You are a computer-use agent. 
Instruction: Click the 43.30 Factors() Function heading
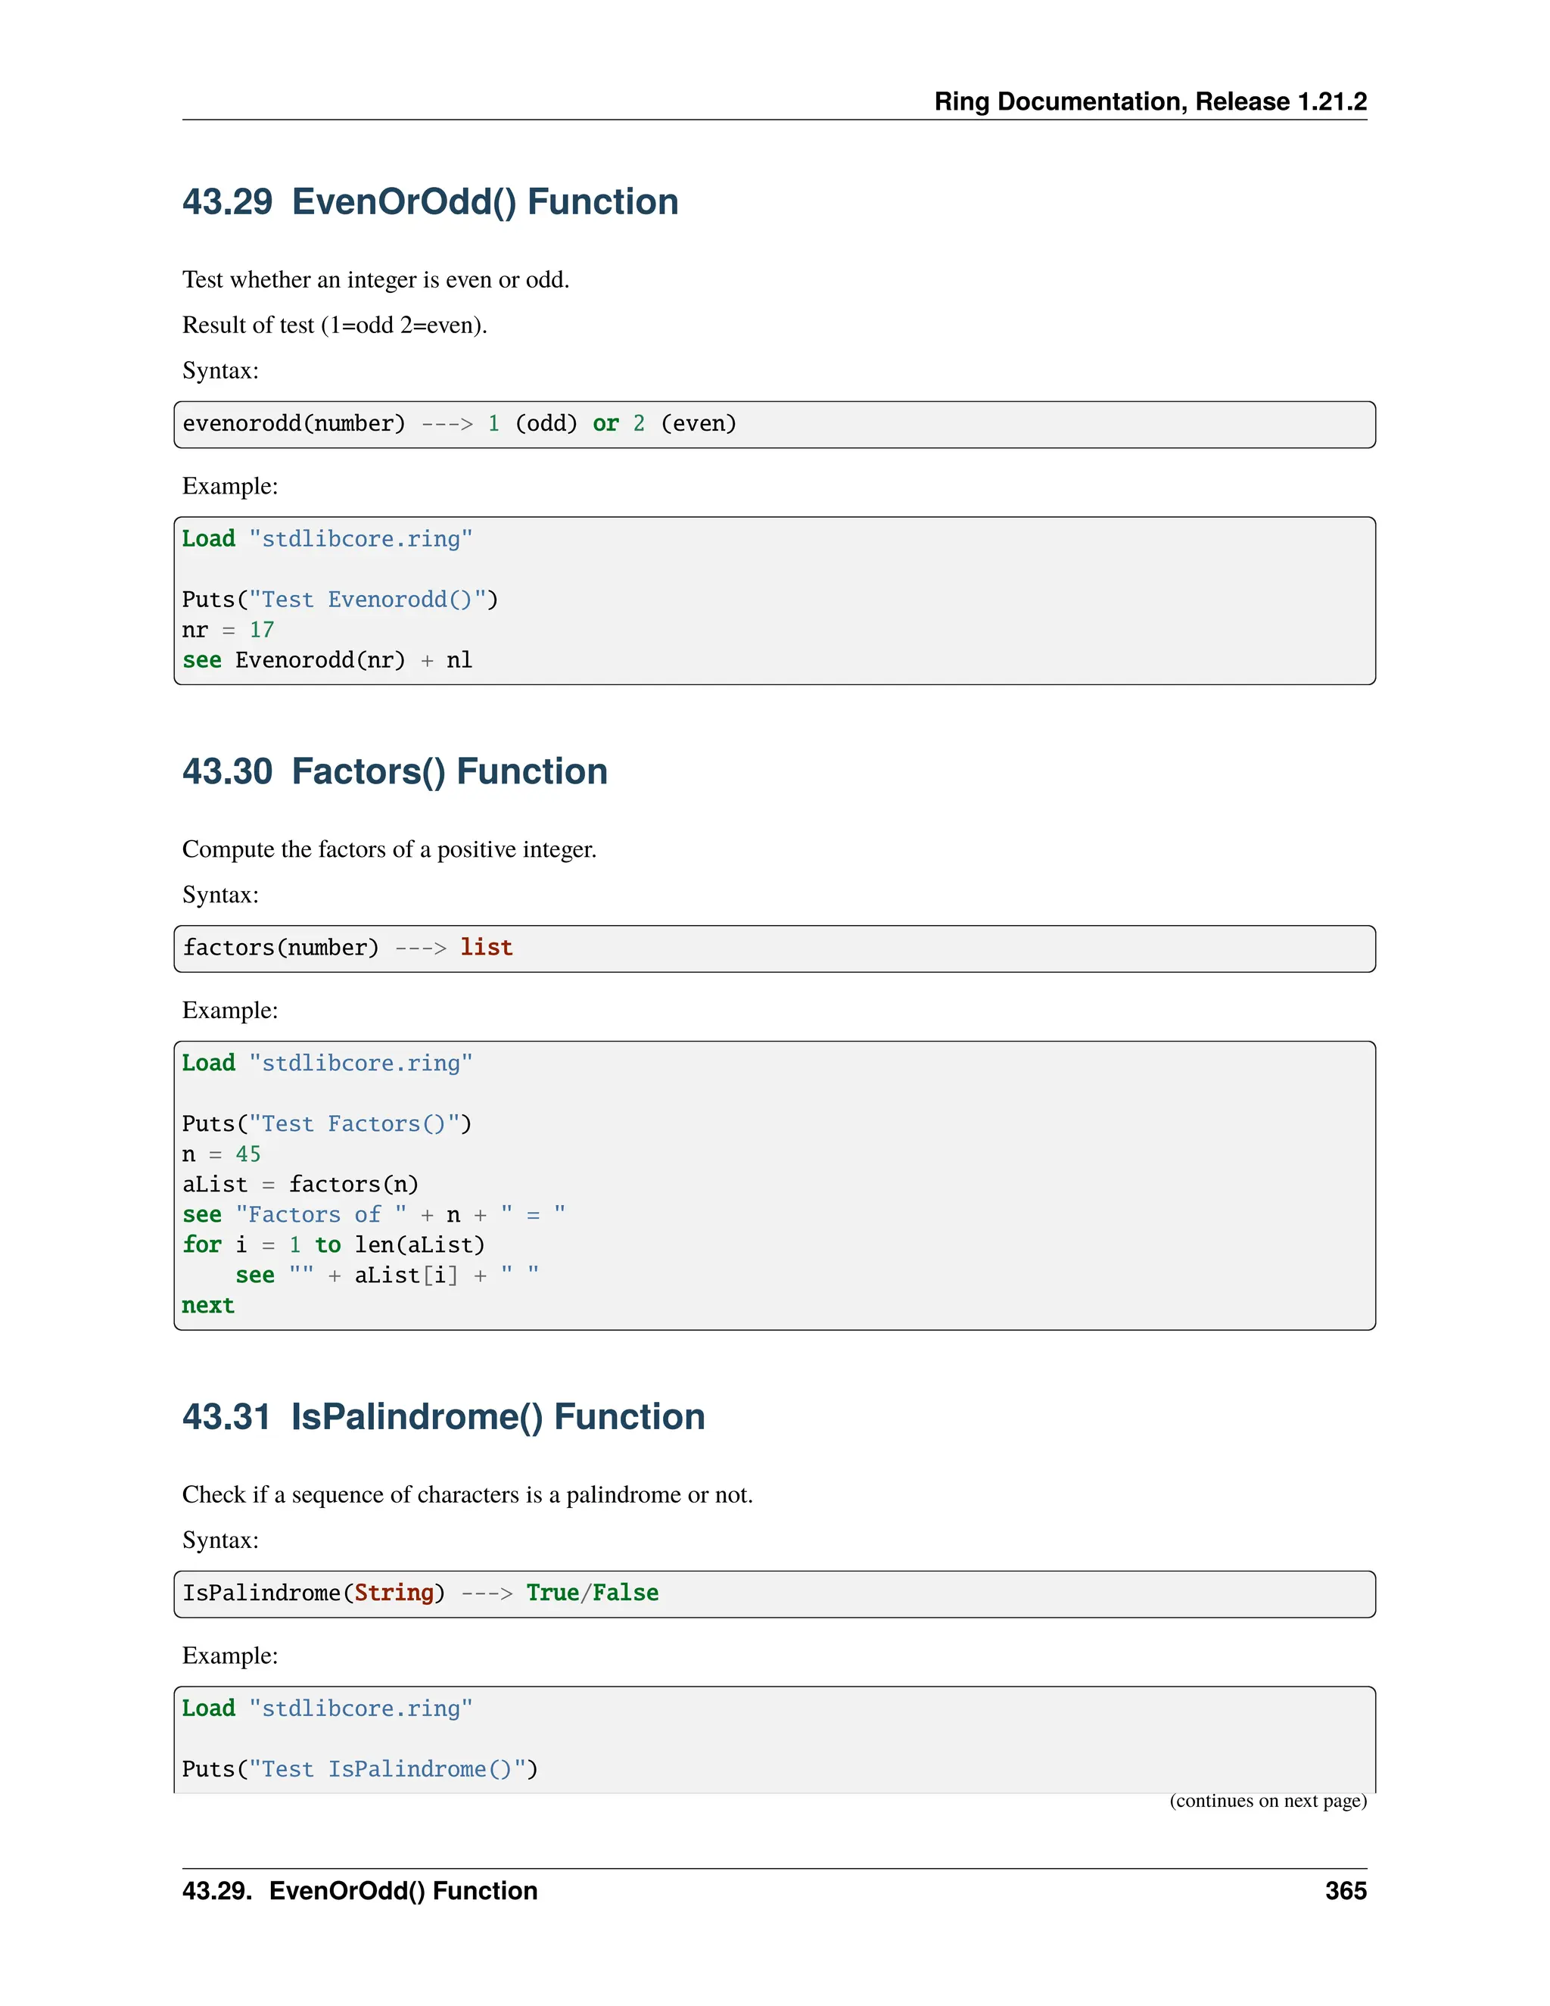(x=395, y=771)
